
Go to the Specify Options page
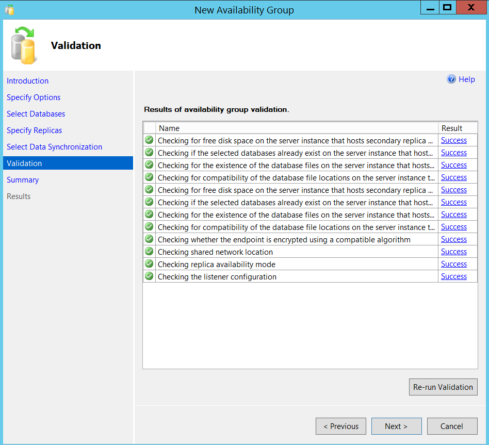tap(34, 97)
